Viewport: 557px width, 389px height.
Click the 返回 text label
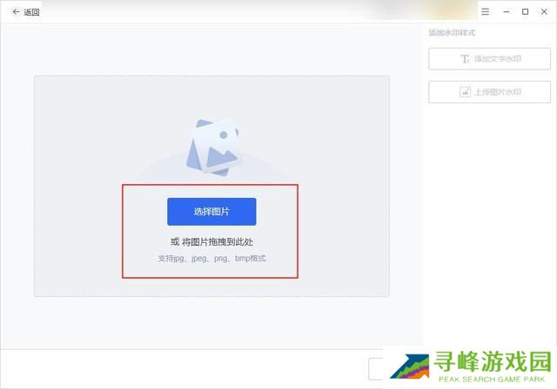click(31, 12)
